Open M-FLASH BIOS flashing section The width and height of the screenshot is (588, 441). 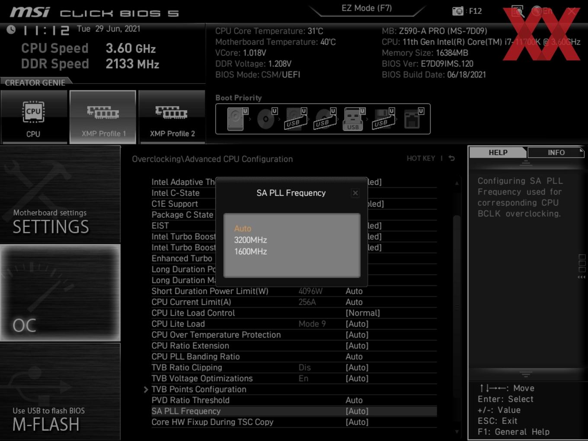tap(60, 392)
